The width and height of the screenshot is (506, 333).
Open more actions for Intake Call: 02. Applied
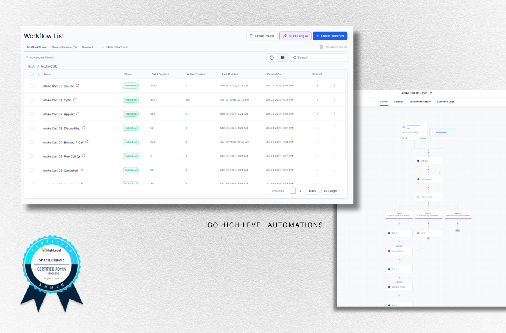pos(334,114)
